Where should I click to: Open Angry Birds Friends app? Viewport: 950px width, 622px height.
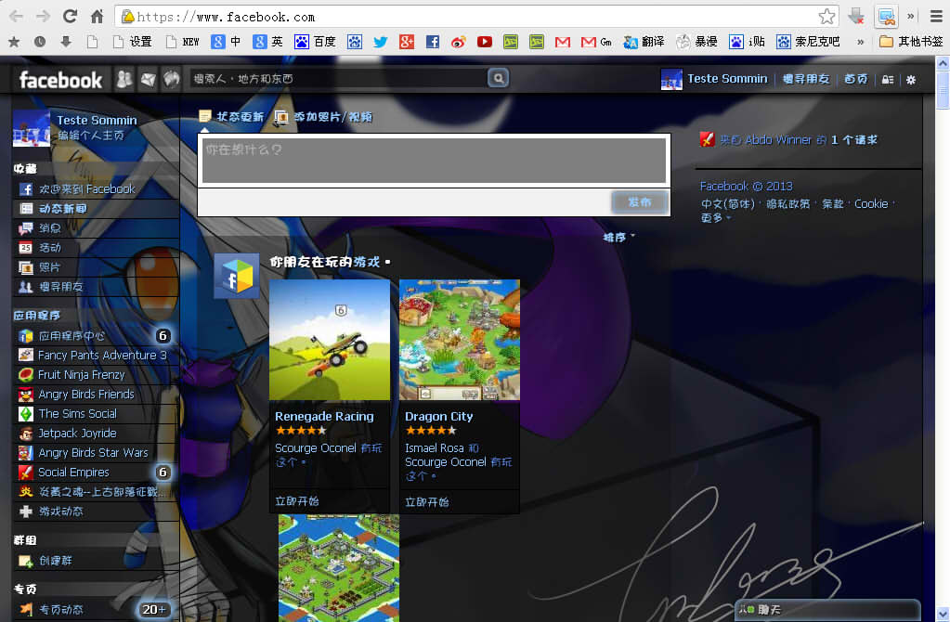point(96,394)
